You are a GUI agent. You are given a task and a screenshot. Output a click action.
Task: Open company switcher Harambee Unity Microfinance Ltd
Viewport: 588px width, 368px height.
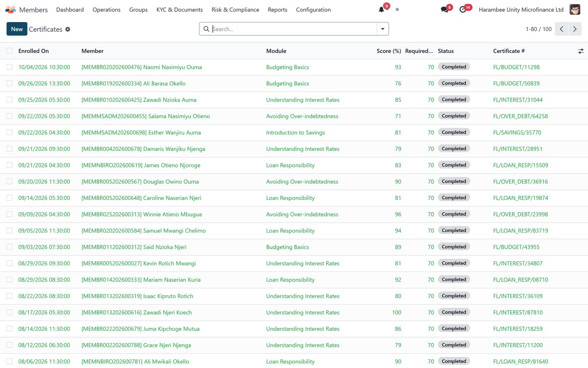521,10
